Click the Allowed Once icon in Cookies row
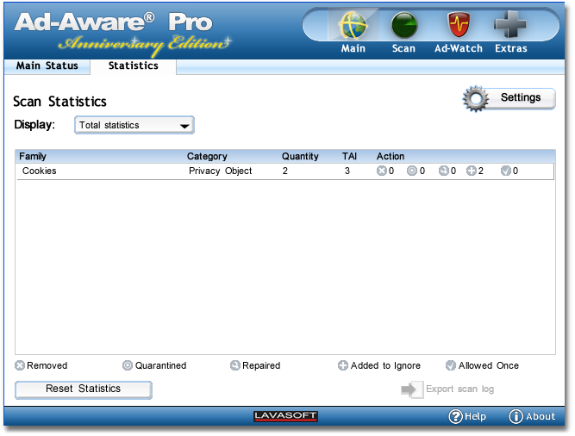 click(x=506, y=171)
